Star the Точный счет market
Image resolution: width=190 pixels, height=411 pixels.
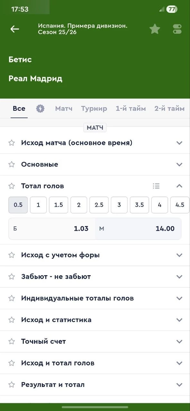(12, 341)
